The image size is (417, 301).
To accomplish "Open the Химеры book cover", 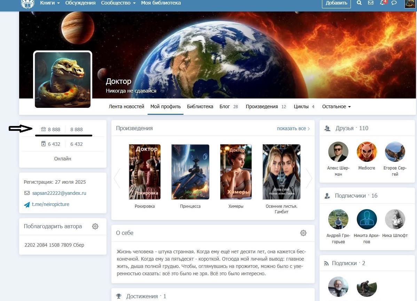I will (x=236, y=172).
